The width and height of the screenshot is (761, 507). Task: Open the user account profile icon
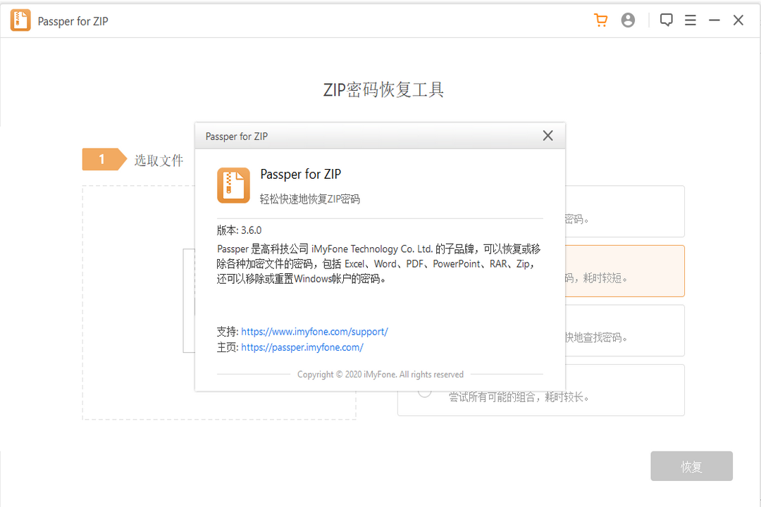pos(629,20)
